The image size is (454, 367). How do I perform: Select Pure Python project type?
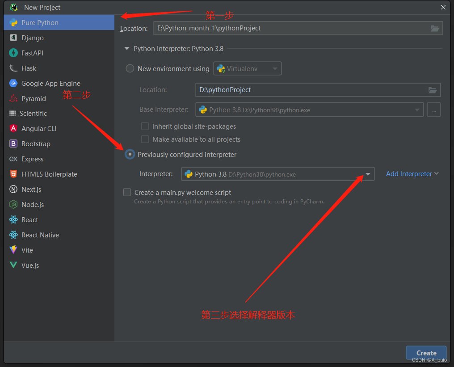[x=59, y=23]
